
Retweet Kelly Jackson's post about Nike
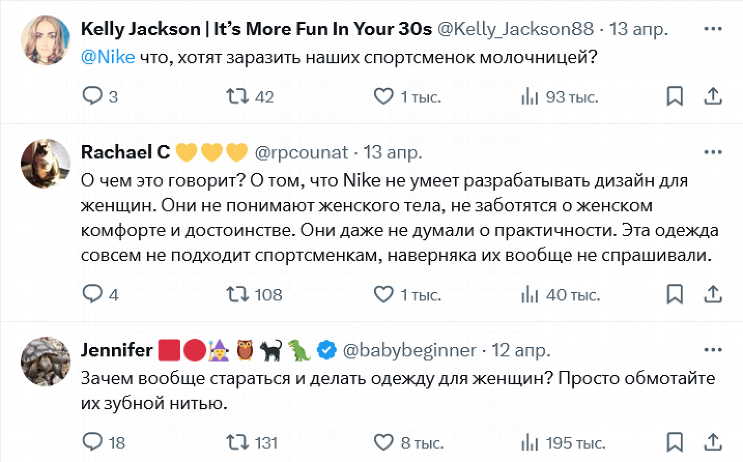pyautogui.click(x=237, y=96)
